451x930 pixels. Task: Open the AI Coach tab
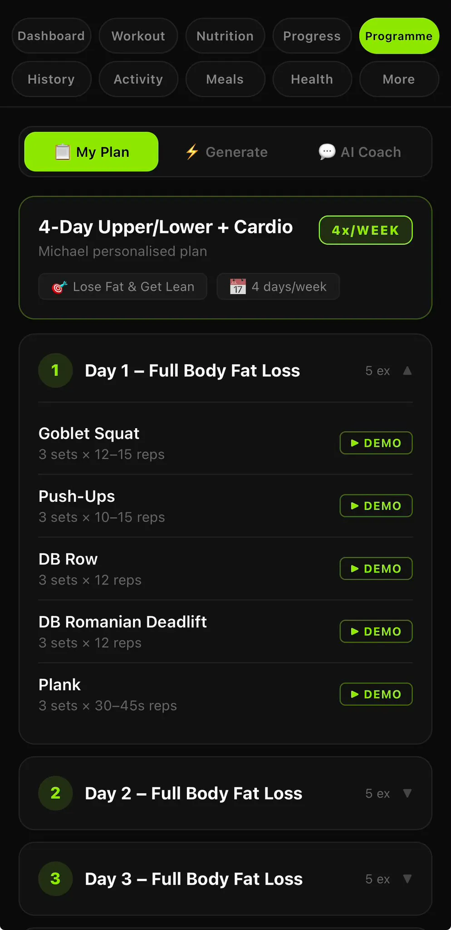click(x=360, y=152)
